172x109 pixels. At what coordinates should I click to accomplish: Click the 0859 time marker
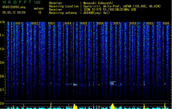coord(150,23)
